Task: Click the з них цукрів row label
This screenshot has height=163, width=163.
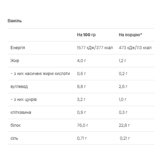Action: [24, 99]
